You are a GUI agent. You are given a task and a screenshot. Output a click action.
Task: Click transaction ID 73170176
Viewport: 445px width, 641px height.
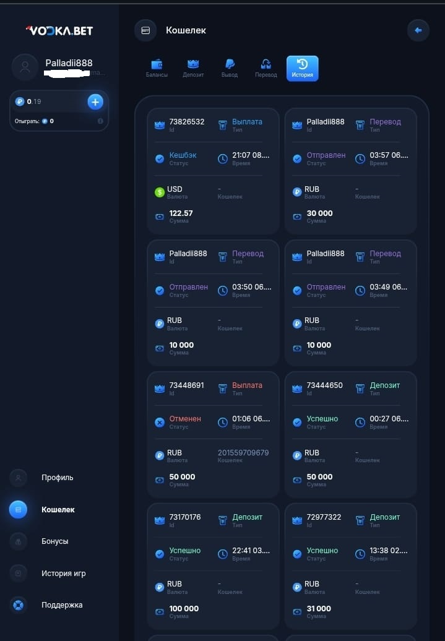pyautogui.click(x=185, y=517)
